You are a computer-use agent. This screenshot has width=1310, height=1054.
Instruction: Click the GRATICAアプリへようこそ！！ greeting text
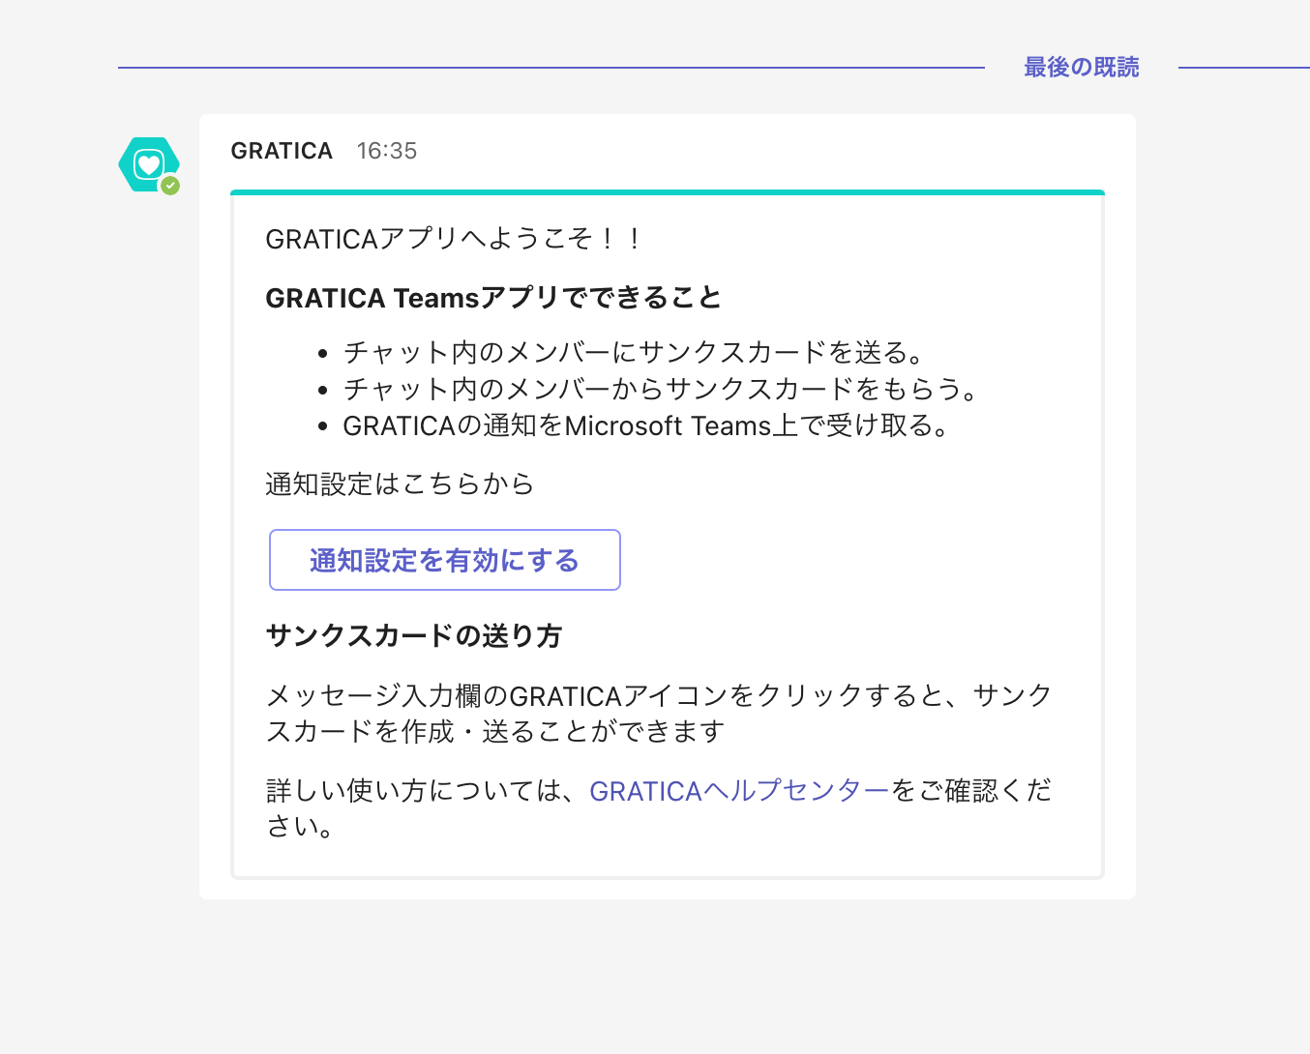[455, 239]
